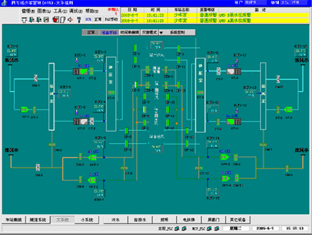Switch to the 小系统 tab
Screen dimensions: 312x235
tap(87, 220)
